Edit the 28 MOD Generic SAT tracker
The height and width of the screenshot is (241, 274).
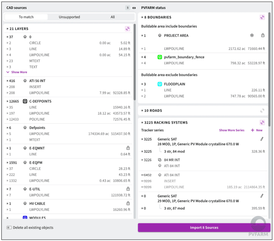pos(262,139)
